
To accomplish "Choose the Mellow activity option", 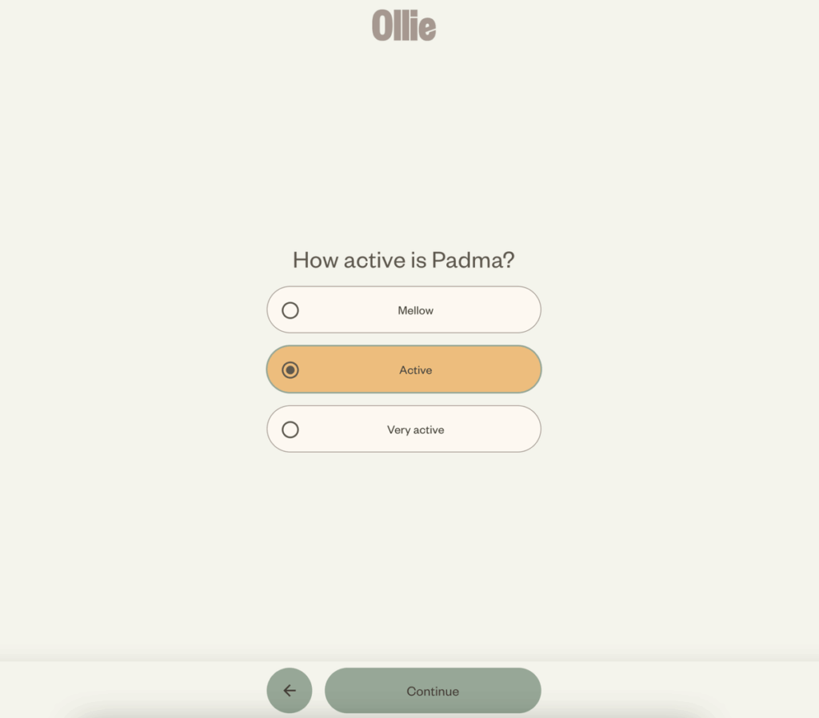I will (404, 309).
